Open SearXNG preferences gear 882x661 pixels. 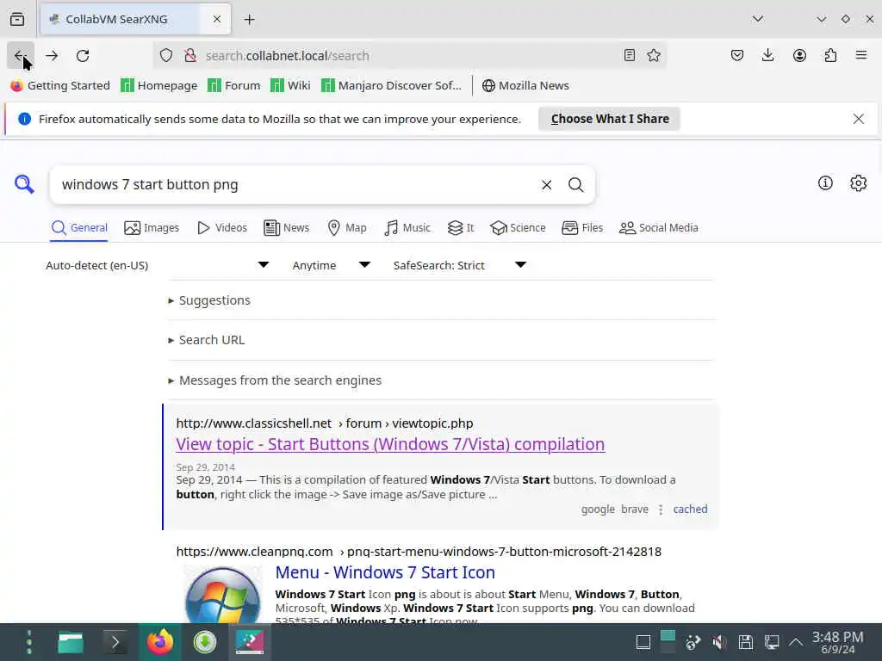point(858,183)
